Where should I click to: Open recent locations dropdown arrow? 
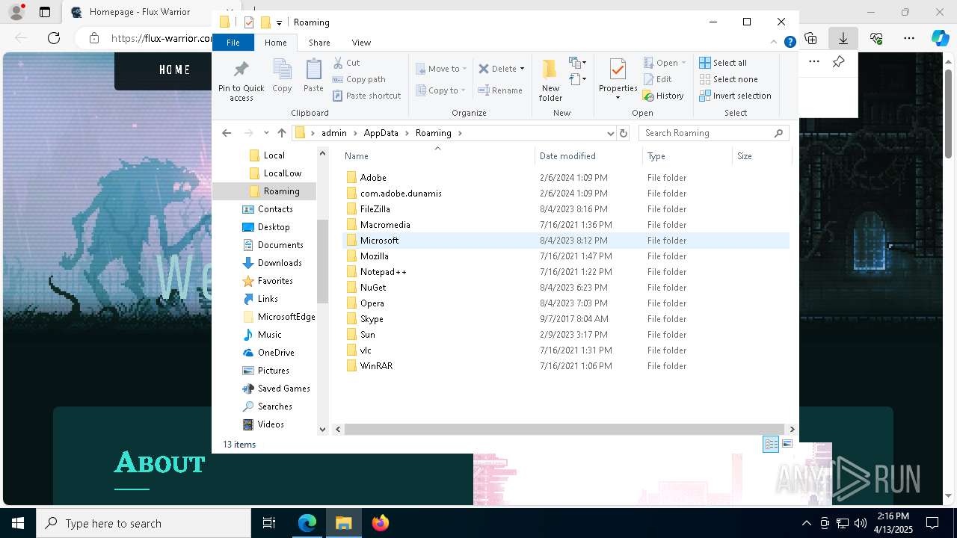coord(265,133)
